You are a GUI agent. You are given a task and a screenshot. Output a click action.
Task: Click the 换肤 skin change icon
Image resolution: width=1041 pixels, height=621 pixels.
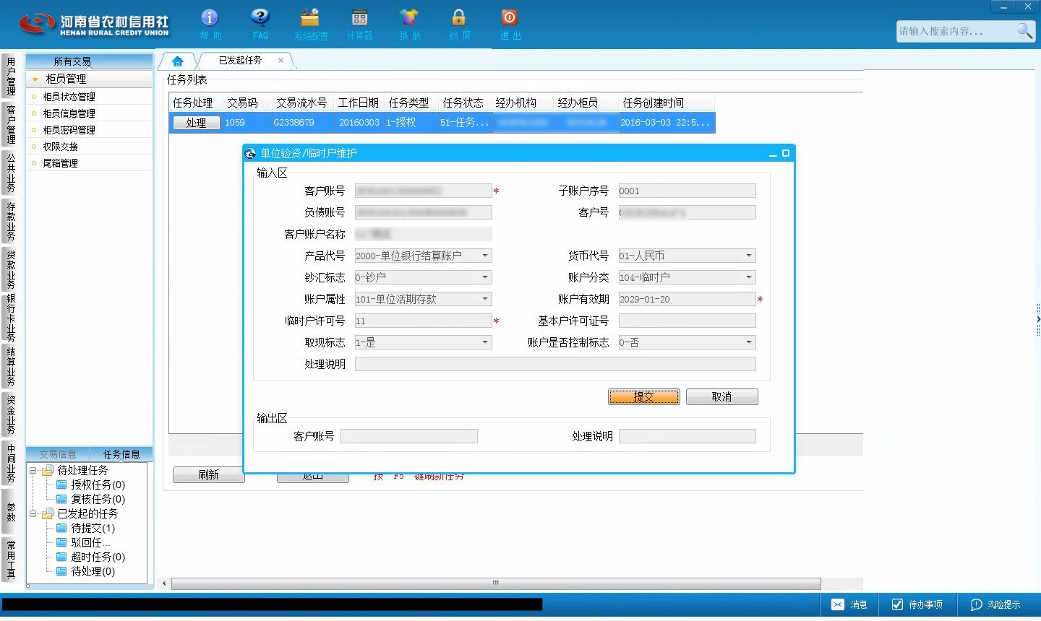click(x=409, y=24)
